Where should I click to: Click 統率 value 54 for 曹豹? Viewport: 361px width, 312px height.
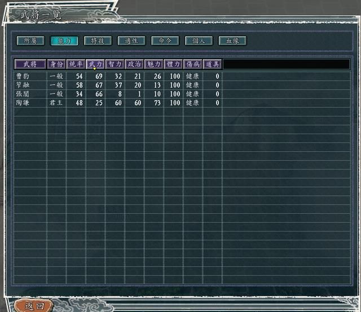[x=79, y=77]
